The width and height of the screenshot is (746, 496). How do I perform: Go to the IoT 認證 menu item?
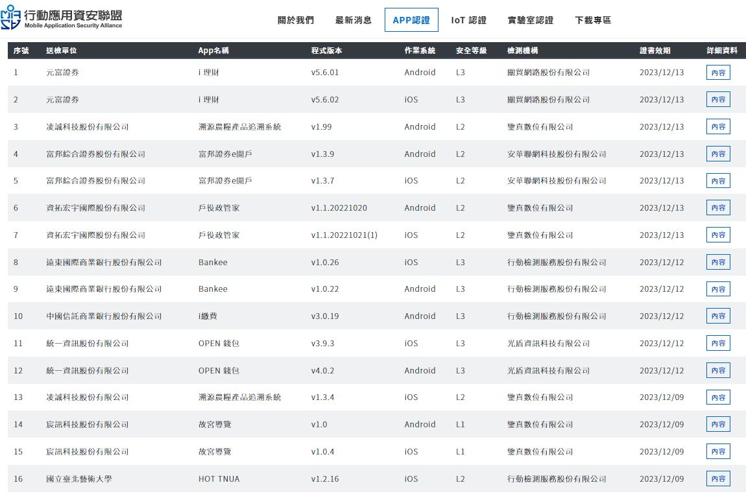click(468, 20)
